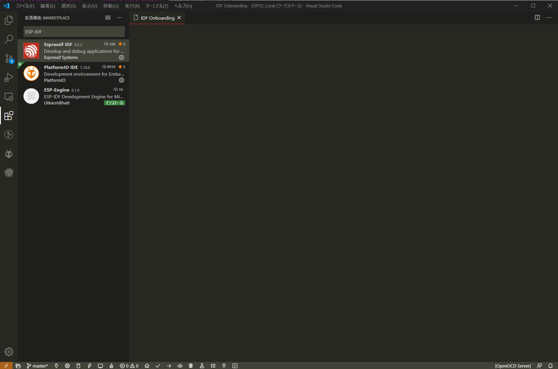558x369 pixels.
Task: Click PlatformIO Home icon in status bar
Action: click(x=147, y=366)
